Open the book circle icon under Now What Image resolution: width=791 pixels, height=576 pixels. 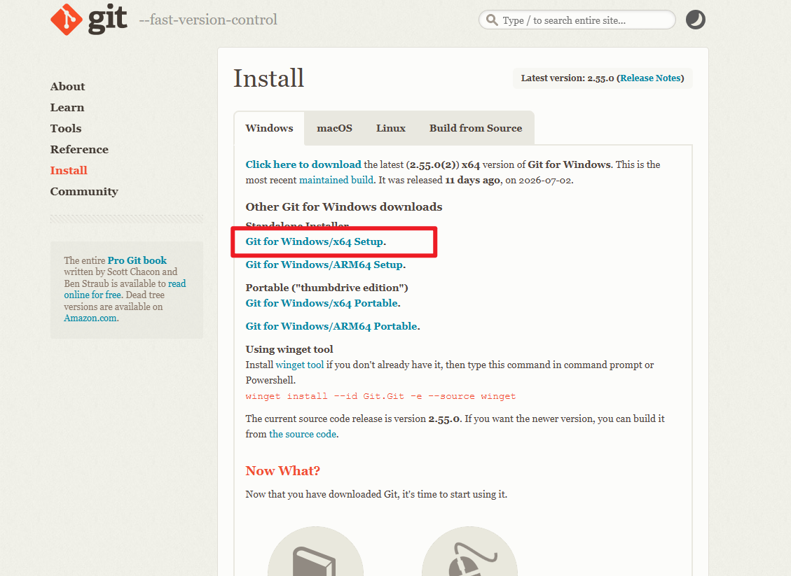[315, 552]
